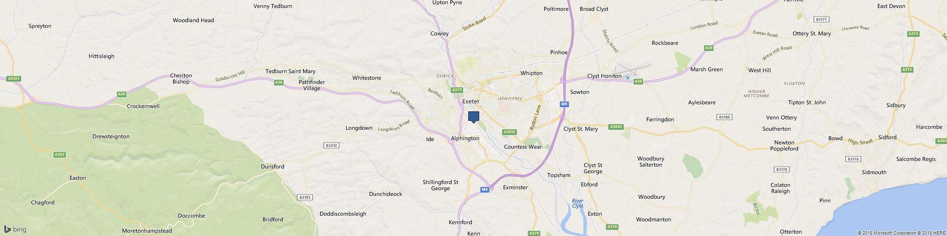Click the River Clyst label
The height and width of the screenshot is (236, 947).
[x=578, y=203]
